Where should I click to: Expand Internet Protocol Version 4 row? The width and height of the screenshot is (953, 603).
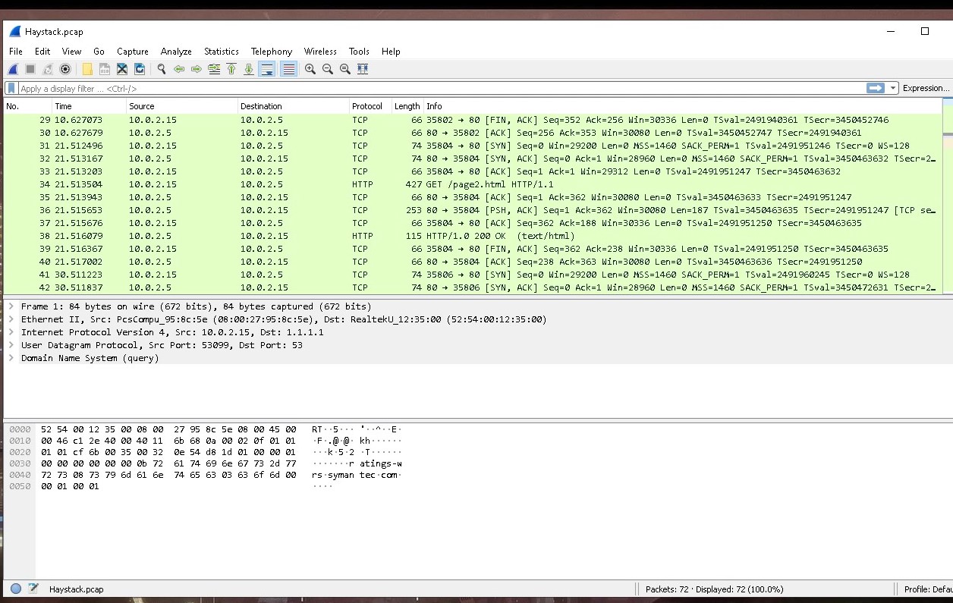pyautogui.click(x=11, y=332)
